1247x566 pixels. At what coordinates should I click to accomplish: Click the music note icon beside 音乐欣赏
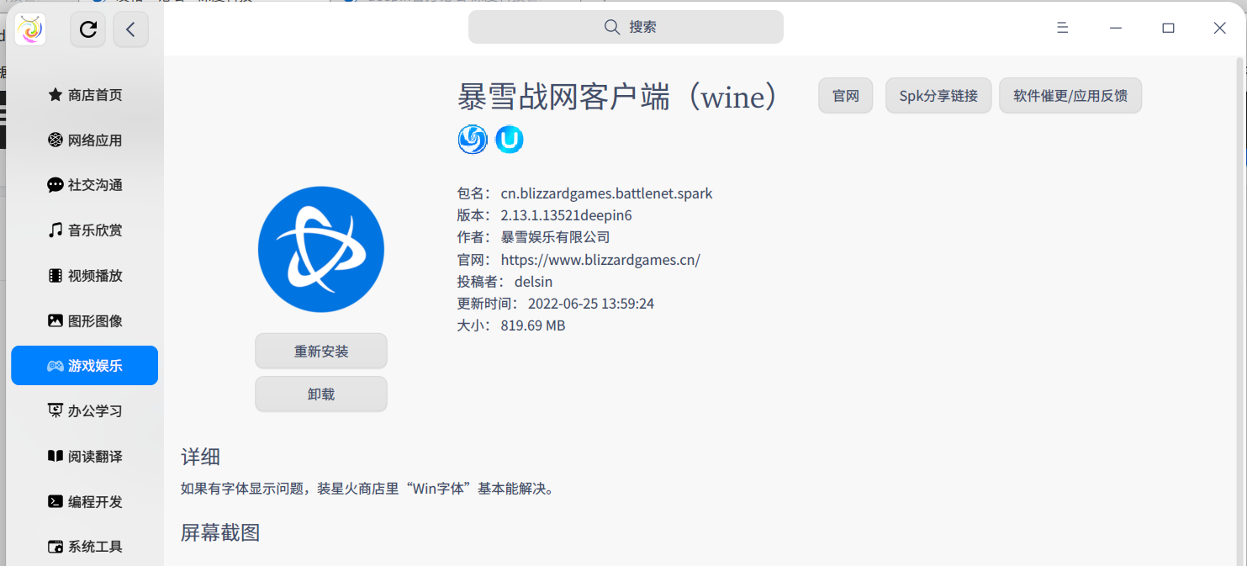point(55,230)
